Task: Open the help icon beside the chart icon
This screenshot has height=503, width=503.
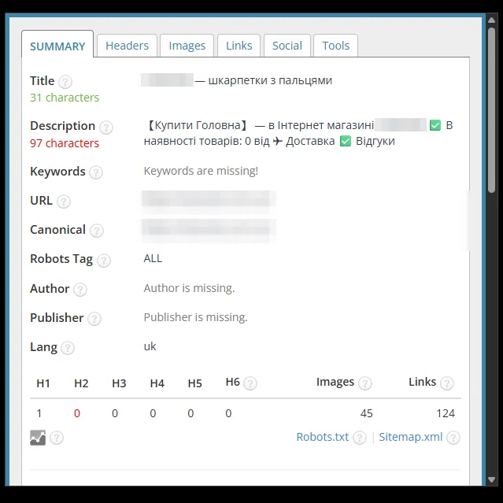Action: [57, 438]
